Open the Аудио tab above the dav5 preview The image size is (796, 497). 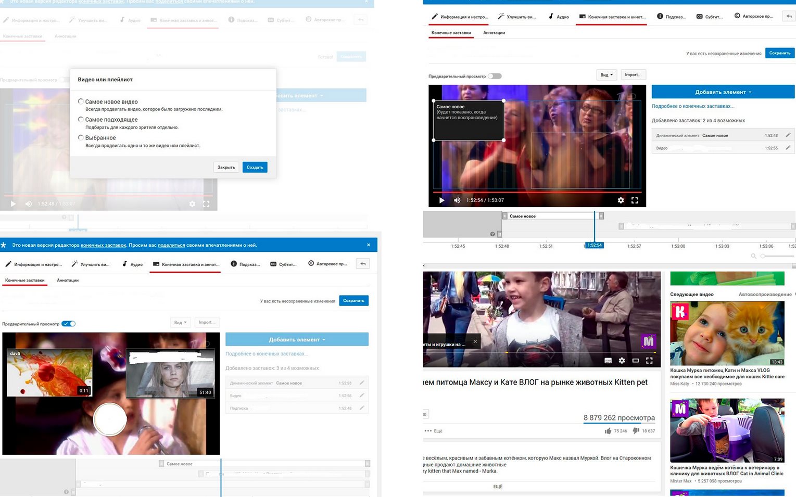click(132, 264)
